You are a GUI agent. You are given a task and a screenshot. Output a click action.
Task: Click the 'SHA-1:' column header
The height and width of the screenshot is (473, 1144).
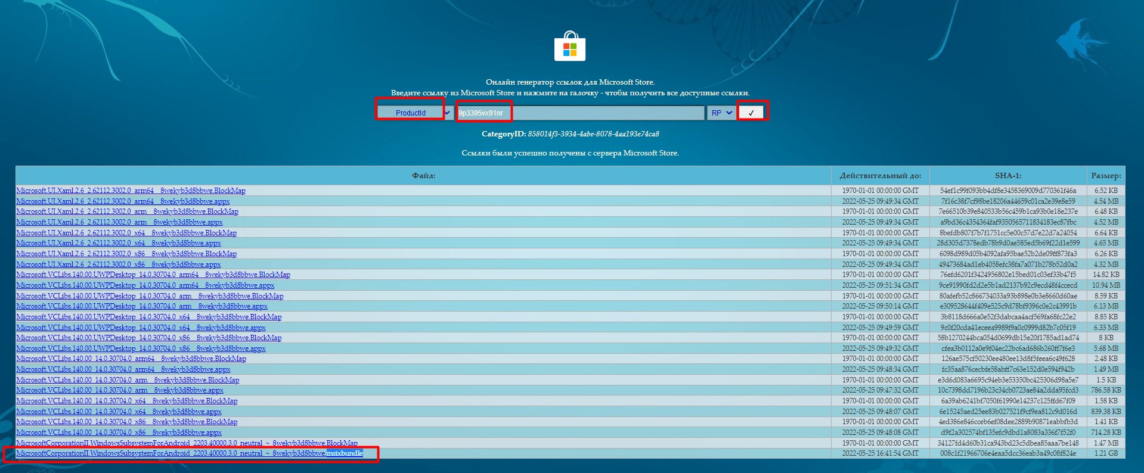(x=1008, y=176)
